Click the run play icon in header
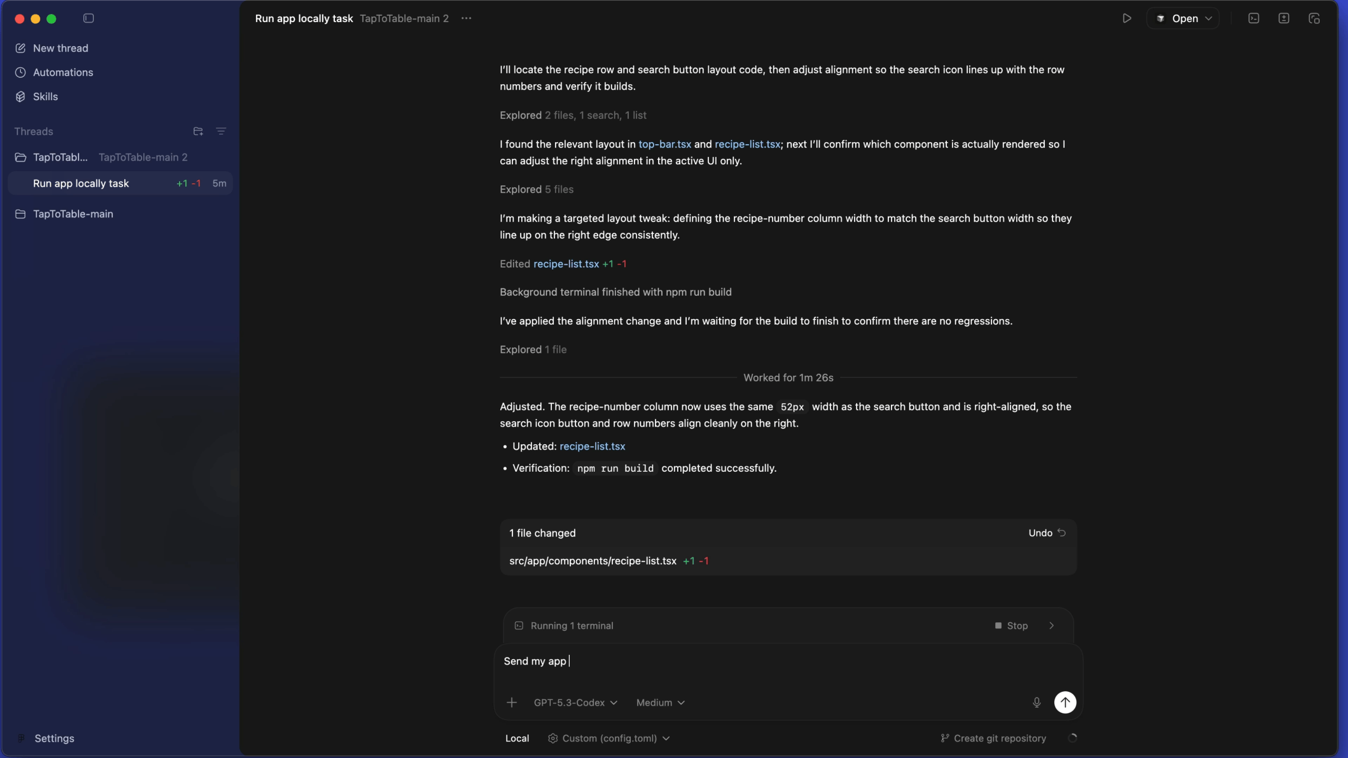This screenshot has width=1348, height=758. pos(1126,18)
